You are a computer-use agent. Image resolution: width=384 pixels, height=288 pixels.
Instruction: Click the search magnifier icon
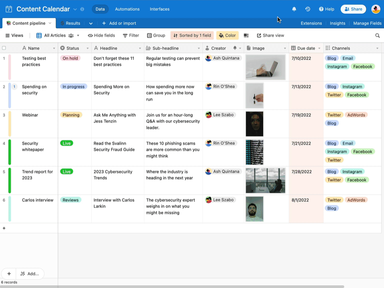click(377, 36)
